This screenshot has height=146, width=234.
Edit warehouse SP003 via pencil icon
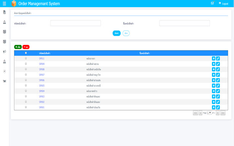tap(218, 97)
